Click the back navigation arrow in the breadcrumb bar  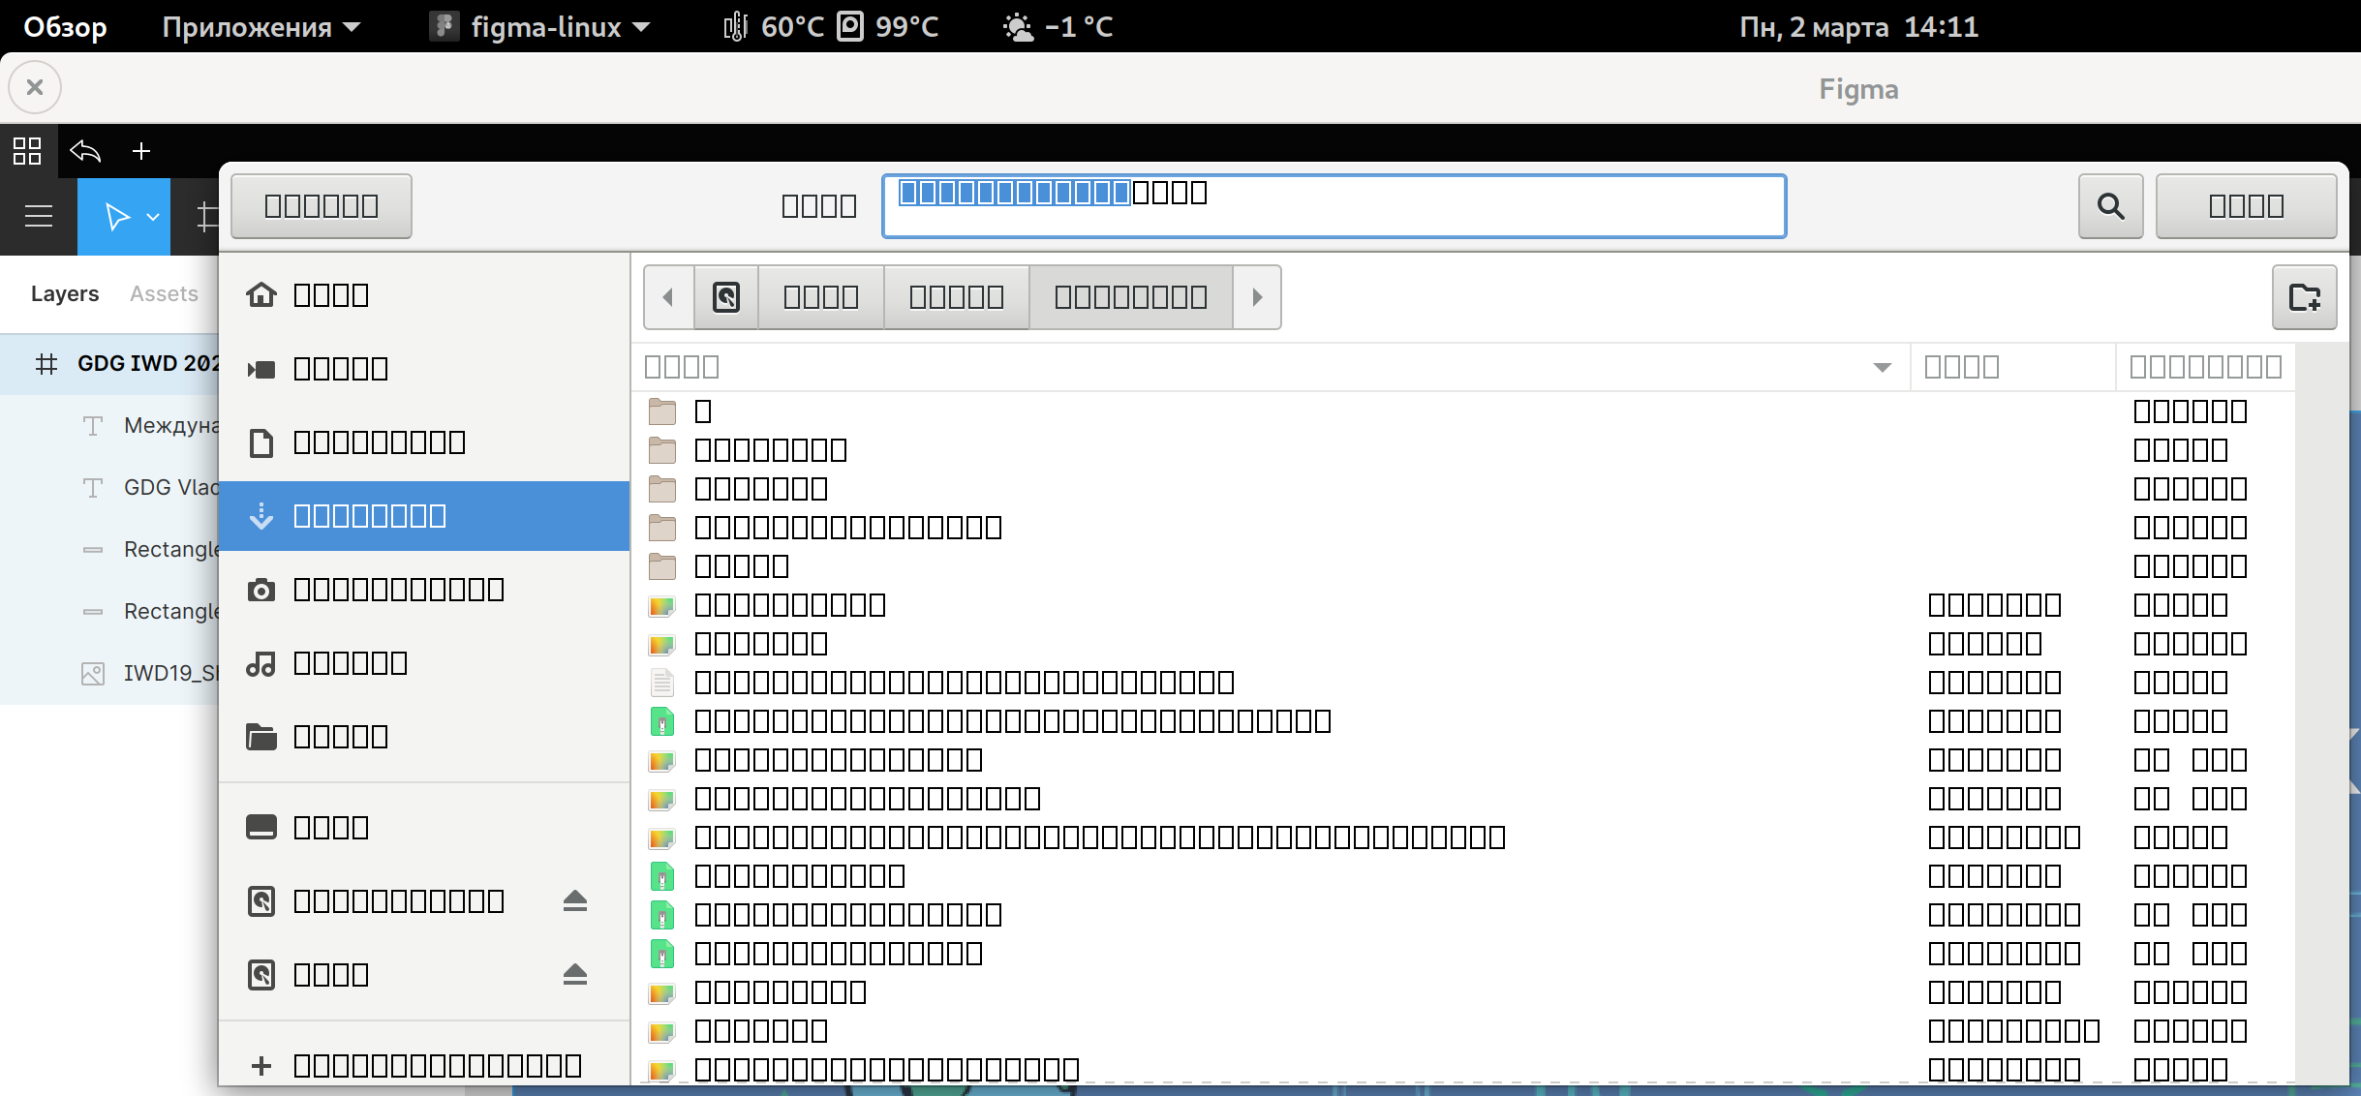pos(667,297)
